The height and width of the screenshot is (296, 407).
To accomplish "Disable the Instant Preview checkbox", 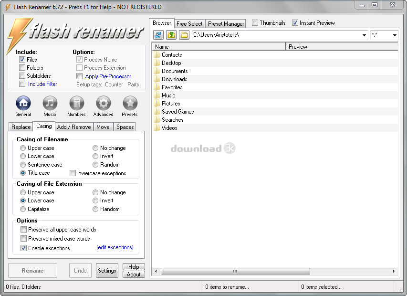I will (x=295, y=23).
